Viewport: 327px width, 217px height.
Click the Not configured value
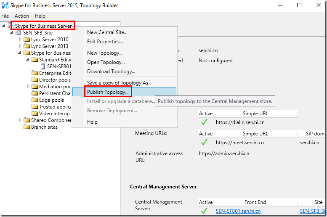click(x=215, y=61)
